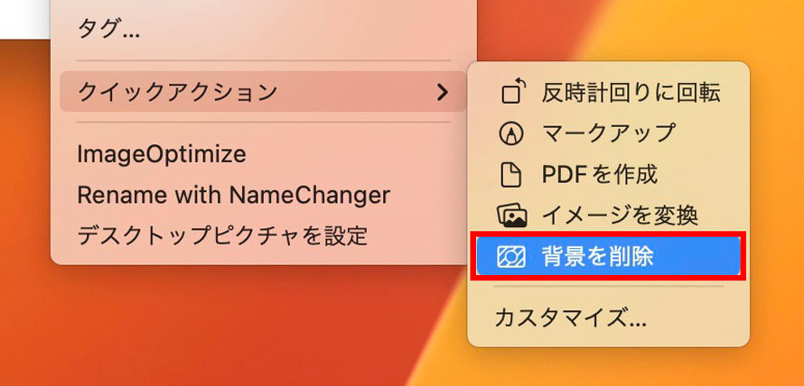Click the rotate counterclockwise icon
Viewport: 804px width, 386px height.
coord(513,92)
